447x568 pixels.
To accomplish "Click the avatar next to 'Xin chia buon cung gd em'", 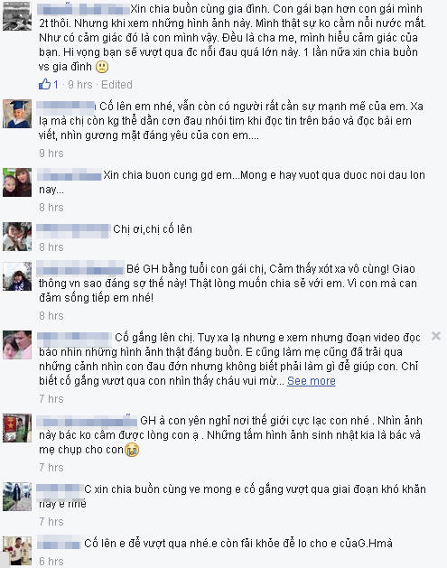I will (x=17, y=182).
